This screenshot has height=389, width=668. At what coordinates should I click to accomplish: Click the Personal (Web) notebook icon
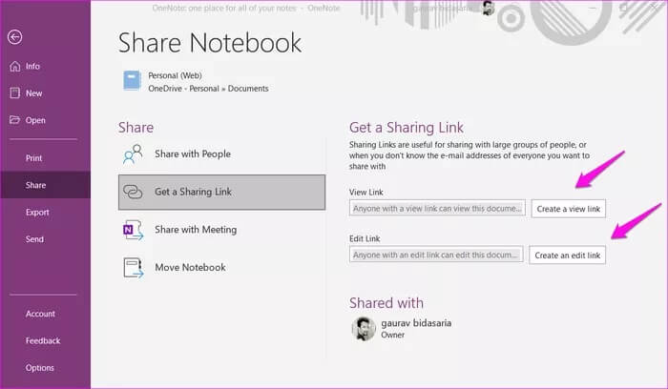pyautogui.click(x=132, y=80)
